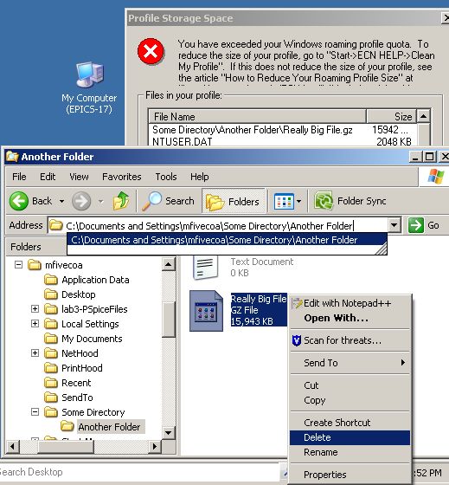Open the Views dropdown arrow

[x=298, y=201]
